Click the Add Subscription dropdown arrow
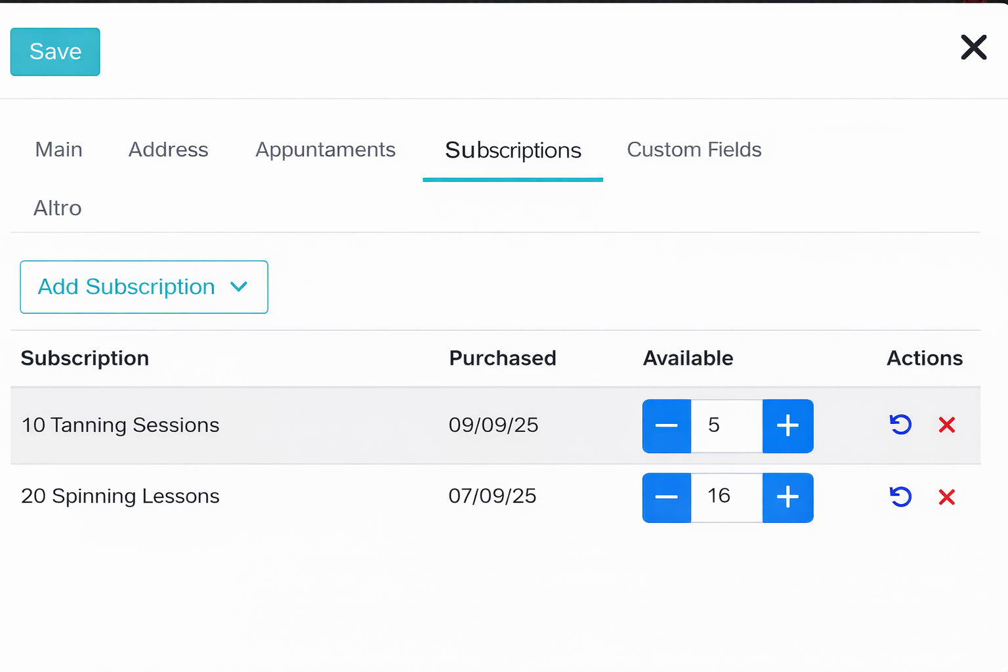The height and width of the screenshot is (672, 1008). 239,287
